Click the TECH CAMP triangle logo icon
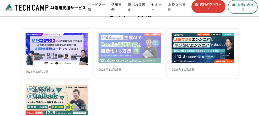Viewport: 259px width, 116px height. click(x=9, y=7)
